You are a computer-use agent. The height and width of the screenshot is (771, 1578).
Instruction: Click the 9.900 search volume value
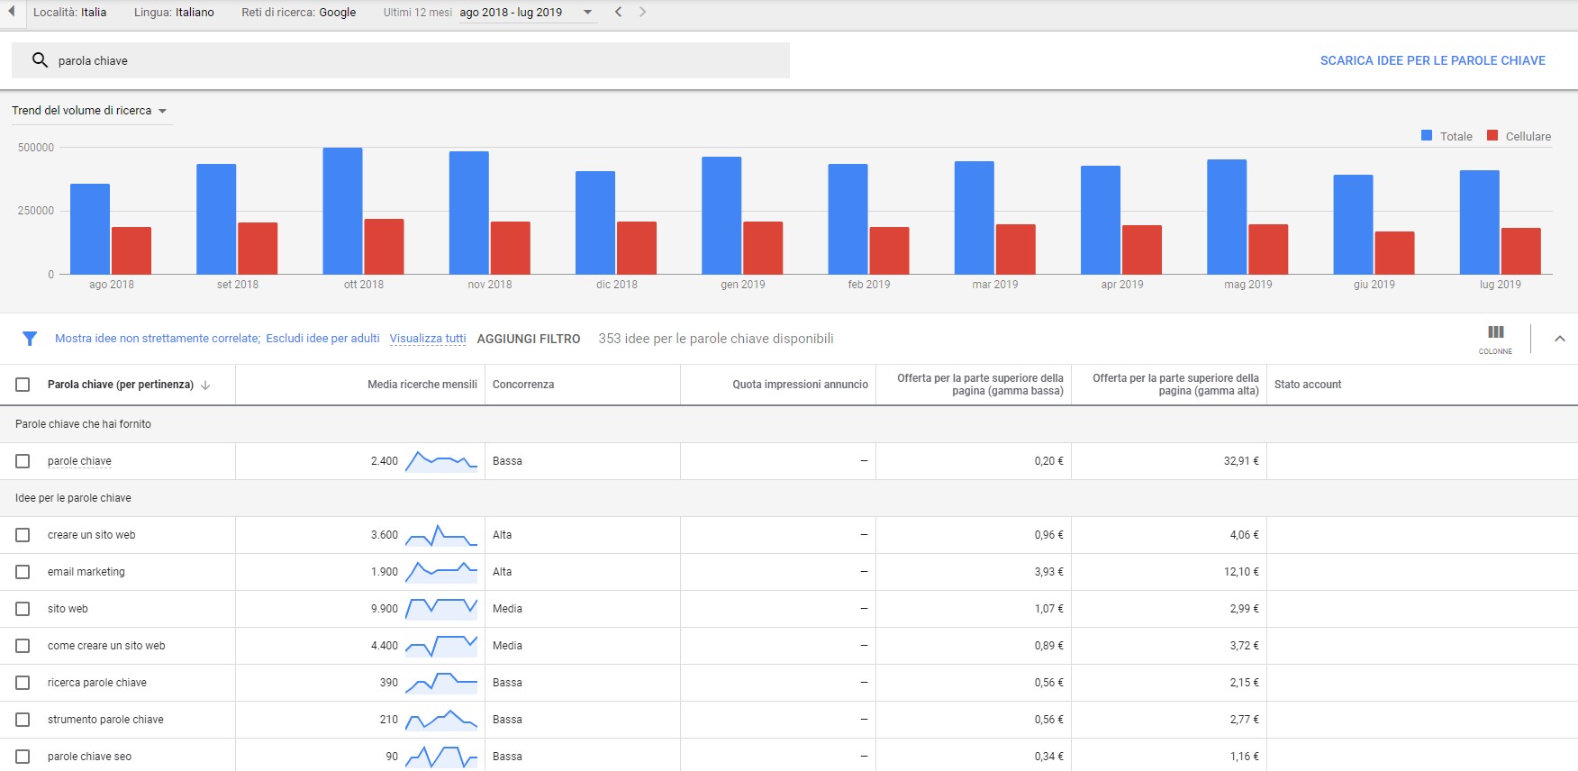pos(385,609)
